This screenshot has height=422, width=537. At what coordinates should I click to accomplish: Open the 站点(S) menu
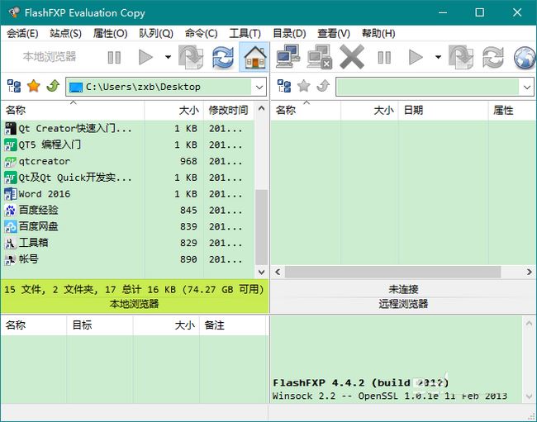tap(66, 34)
